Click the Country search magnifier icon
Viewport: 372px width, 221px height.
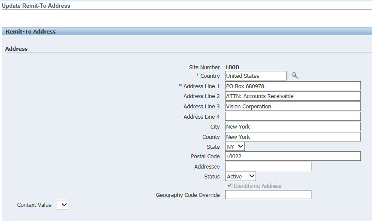pos(295,76)
